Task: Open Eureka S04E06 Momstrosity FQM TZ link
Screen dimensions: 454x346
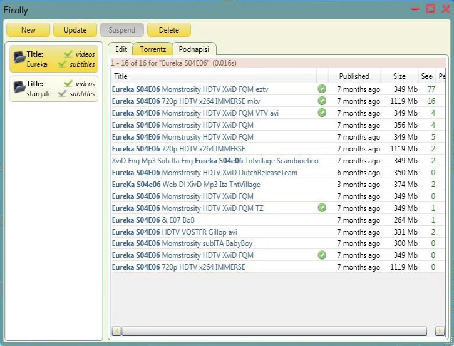Action: point(188,208)
